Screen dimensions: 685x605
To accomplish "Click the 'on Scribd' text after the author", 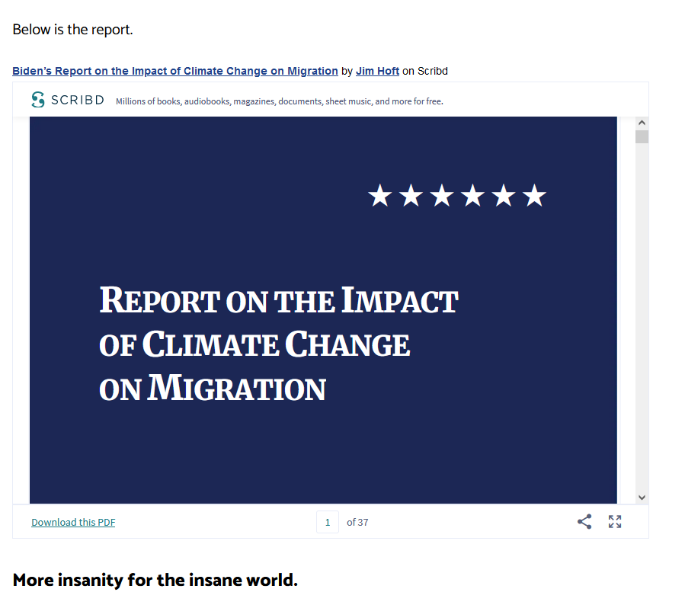I will coord(425,71).
